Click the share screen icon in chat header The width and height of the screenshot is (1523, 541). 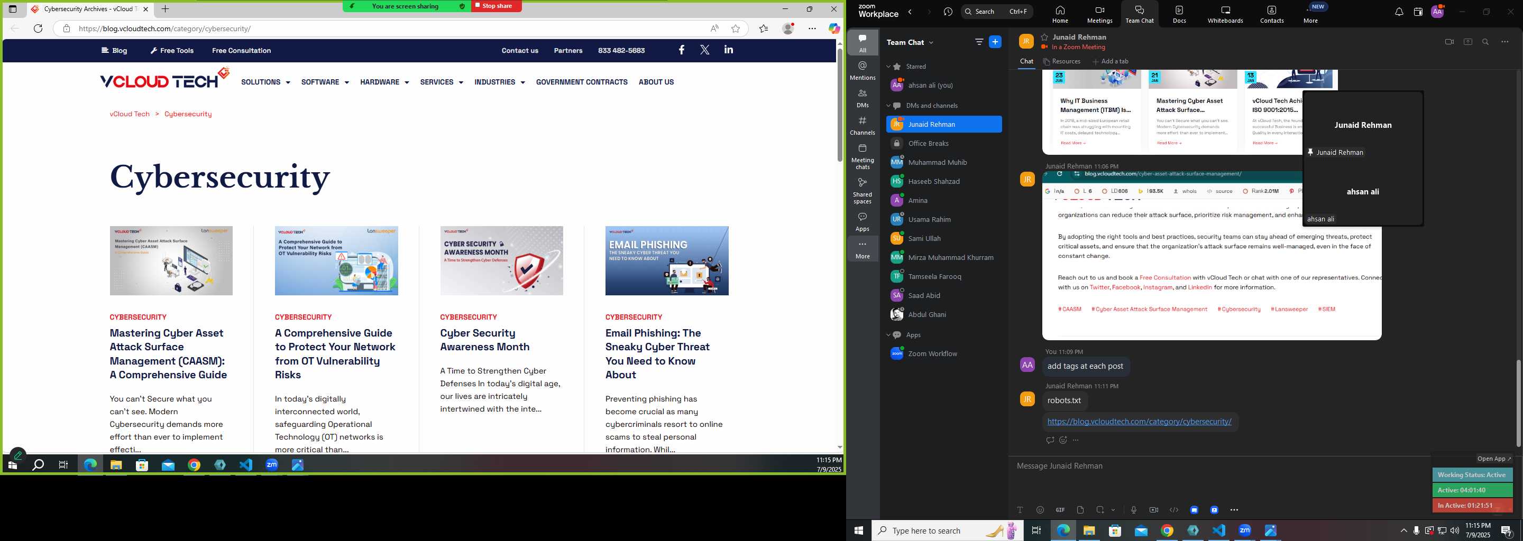tap(1467, 42)
